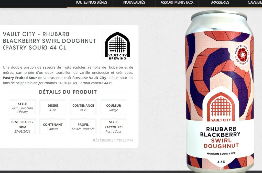Select the Contenant Canette box
This screenshot has width=262, height=173.
click(53, 126)
